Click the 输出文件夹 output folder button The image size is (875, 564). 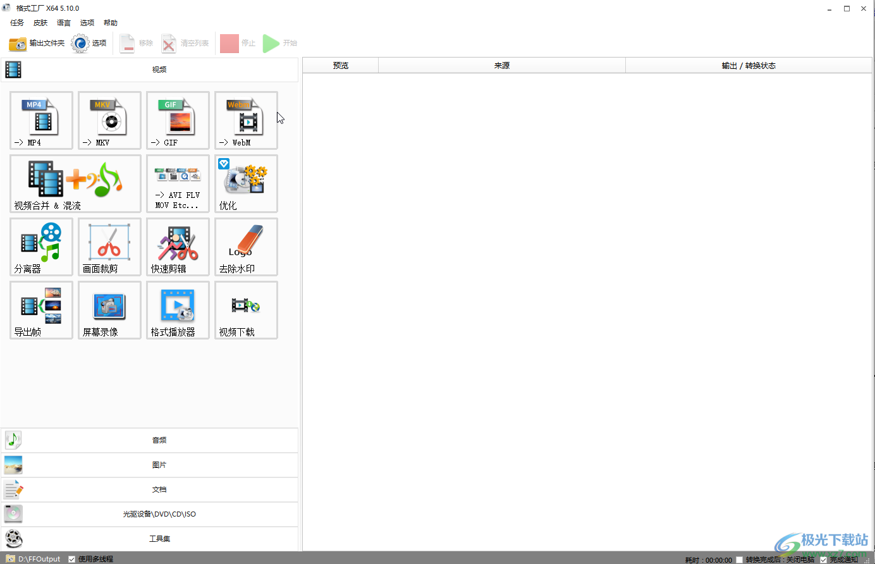pyautogui.click(x=37, y=43)
